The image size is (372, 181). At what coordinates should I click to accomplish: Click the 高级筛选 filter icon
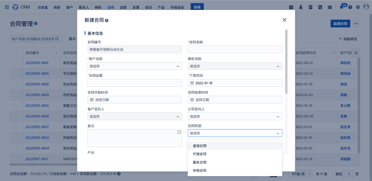click(340, 39)
